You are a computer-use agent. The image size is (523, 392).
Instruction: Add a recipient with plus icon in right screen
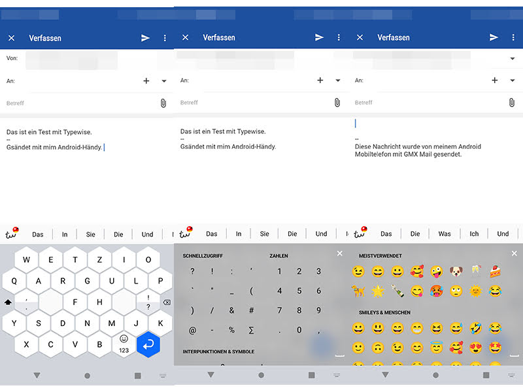pyautogui.click(x=495, y=80)
